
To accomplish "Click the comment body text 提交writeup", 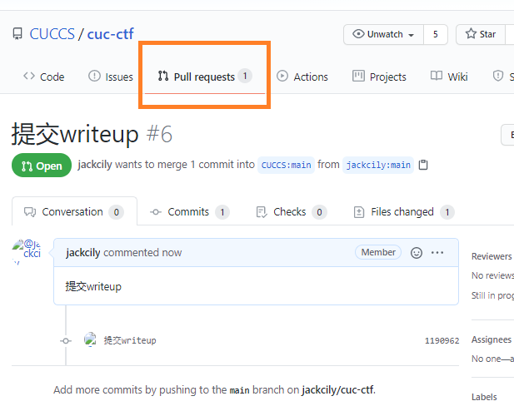I will pos(93,286).
